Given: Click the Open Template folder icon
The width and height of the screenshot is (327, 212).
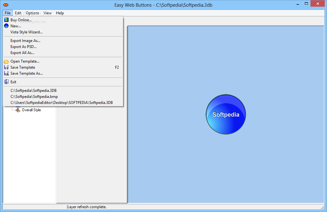Looking at the screenshot, I should [x=6, y=61].
